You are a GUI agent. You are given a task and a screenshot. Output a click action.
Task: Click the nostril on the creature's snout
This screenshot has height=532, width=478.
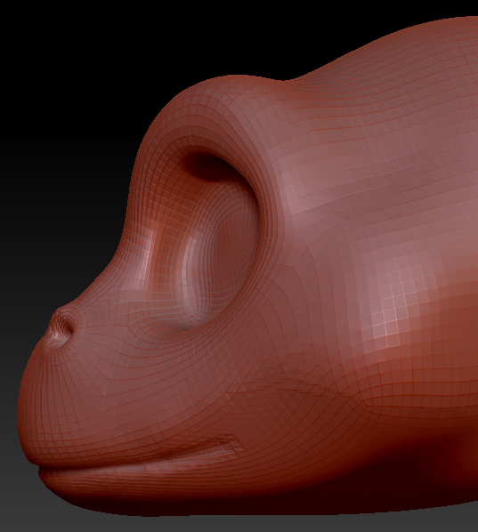point(62,328)
